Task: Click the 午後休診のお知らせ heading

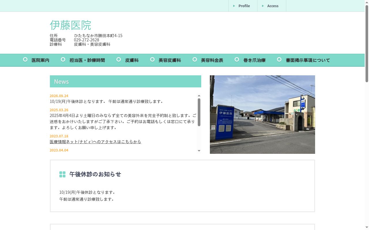Action: tap(95, 174)
